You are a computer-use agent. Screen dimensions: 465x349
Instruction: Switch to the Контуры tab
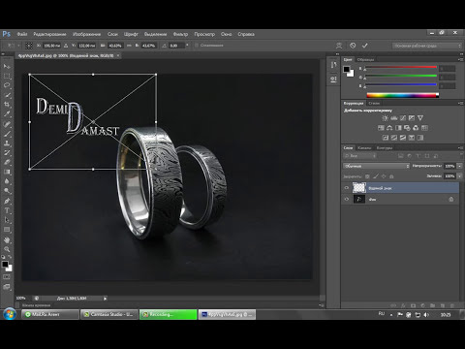click(x=385, y=147)
